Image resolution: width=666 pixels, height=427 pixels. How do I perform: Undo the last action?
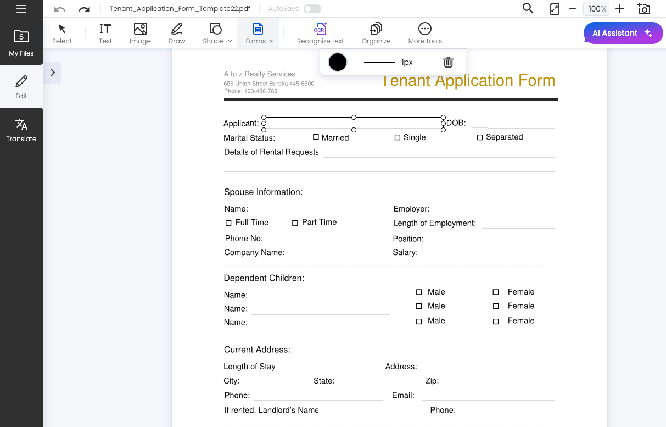click(x=60, y=9)
